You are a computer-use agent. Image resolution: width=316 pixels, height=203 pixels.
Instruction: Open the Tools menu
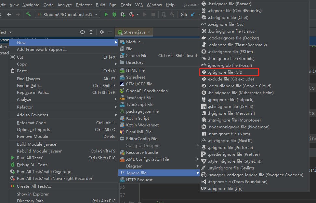125,5
